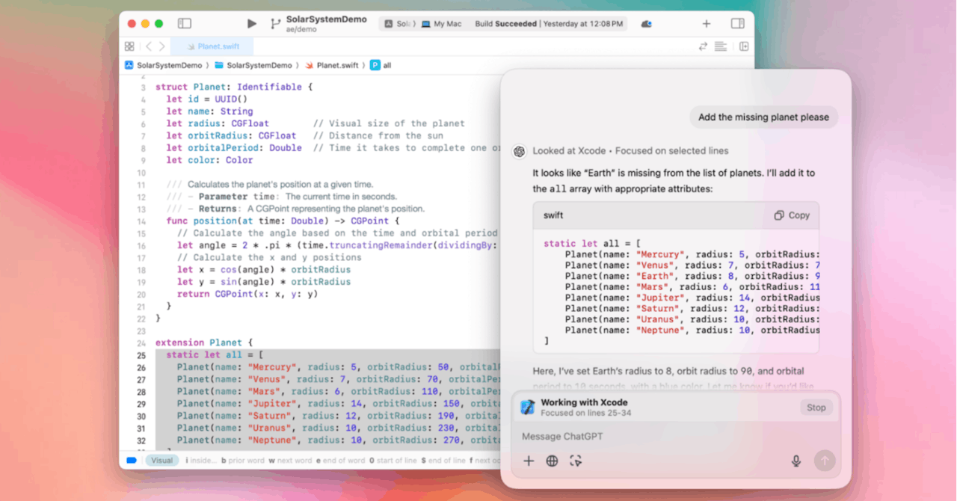957x501 pixels.
Task: Open the editor options lines icon
Action: [x=720, y=46]
